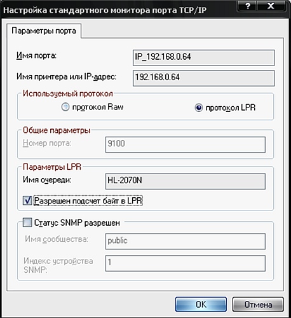The width and height of the screenshot is (291, 318).
Task: Click the dialog title bar text
Action: (105, 10)
